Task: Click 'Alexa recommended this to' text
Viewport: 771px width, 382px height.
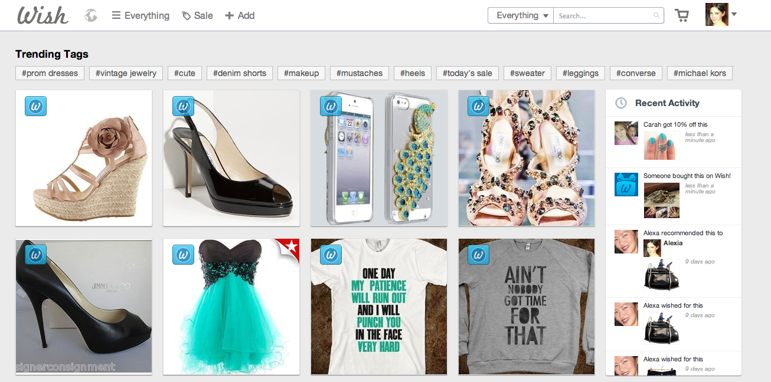Action: pos(683,233)
